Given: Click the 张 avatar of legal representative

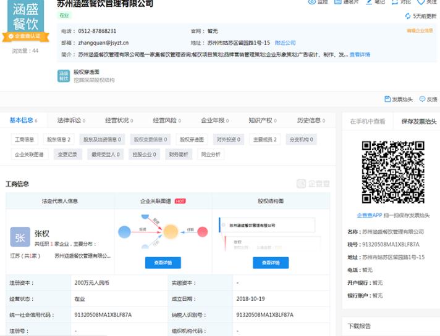Looking at the screenshot, I should pyautogui.click(x=20, y=237).
